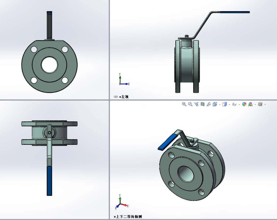Screen dimensions: 277x220
Task: Click the Previous View icon
Action: pos(196,104)
